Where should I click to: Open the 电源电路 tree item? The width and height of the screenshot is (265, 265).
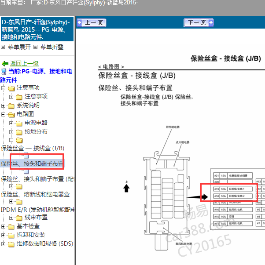point(36,123)
